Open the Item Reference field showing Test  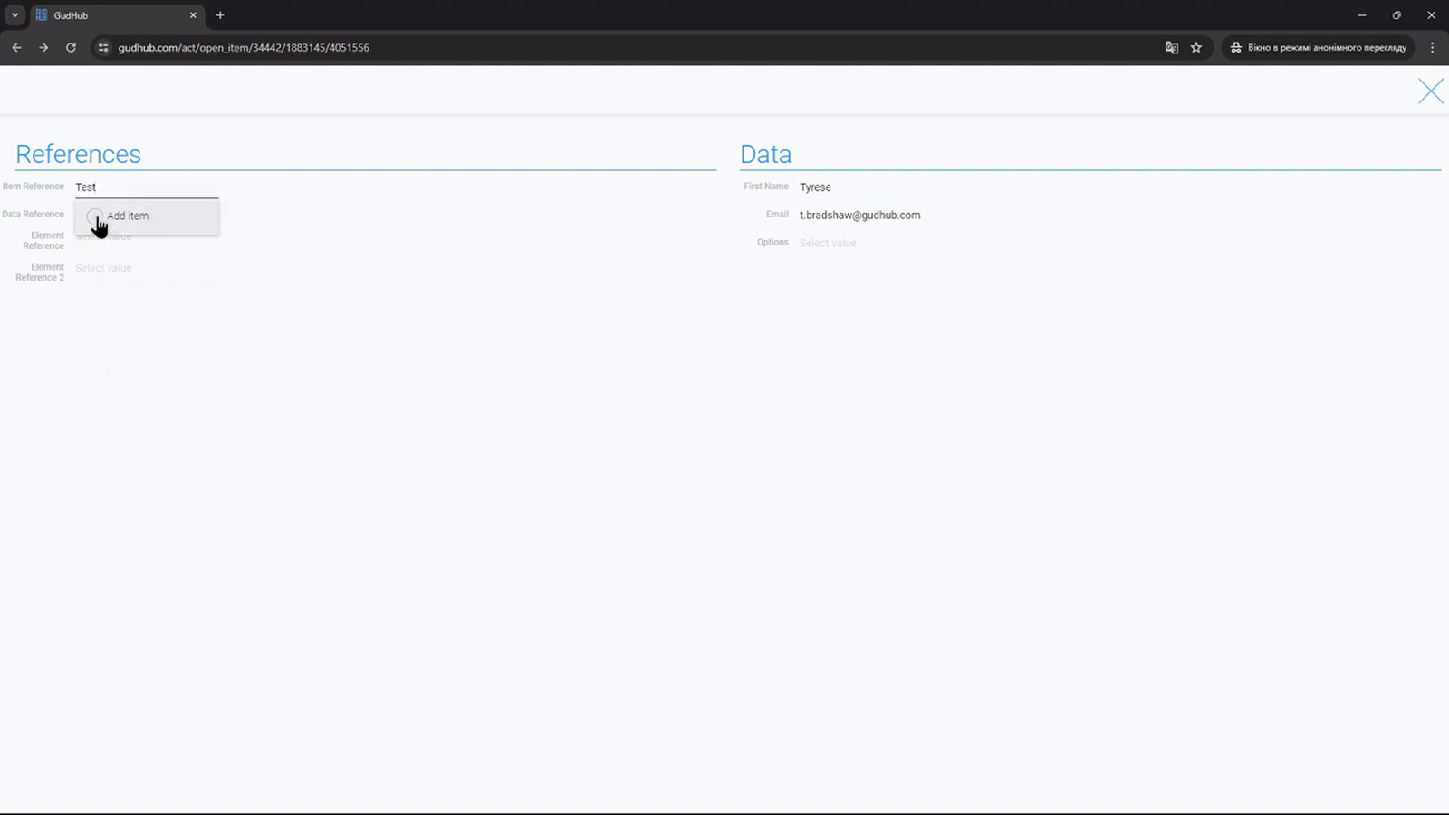click(147, 187)
